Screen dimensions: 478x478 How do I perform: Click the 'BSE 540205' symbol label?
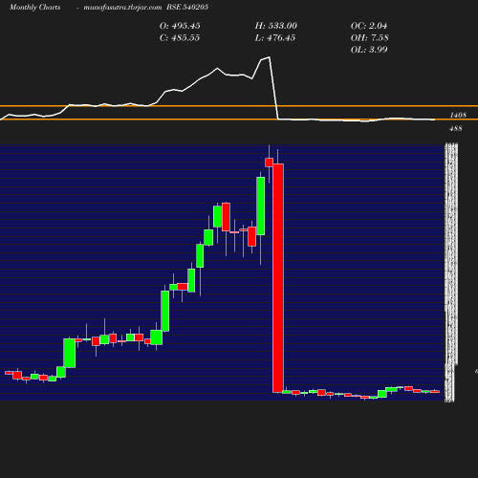(187, 7)
